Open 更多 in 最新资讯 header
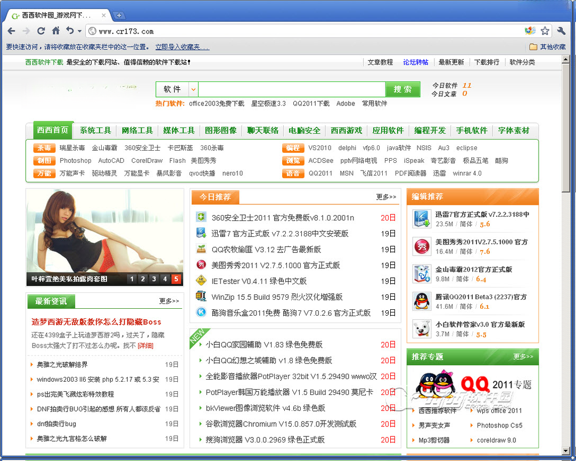 (x=169, y=301)
